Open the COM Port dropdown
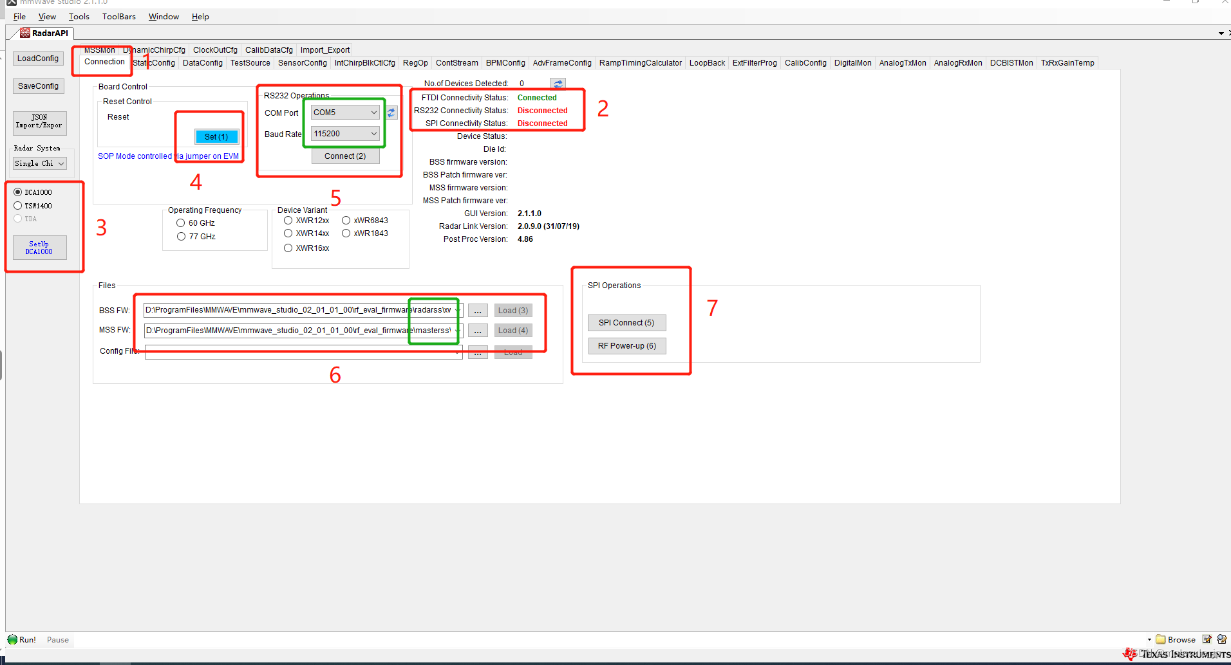 click(373, 113)
